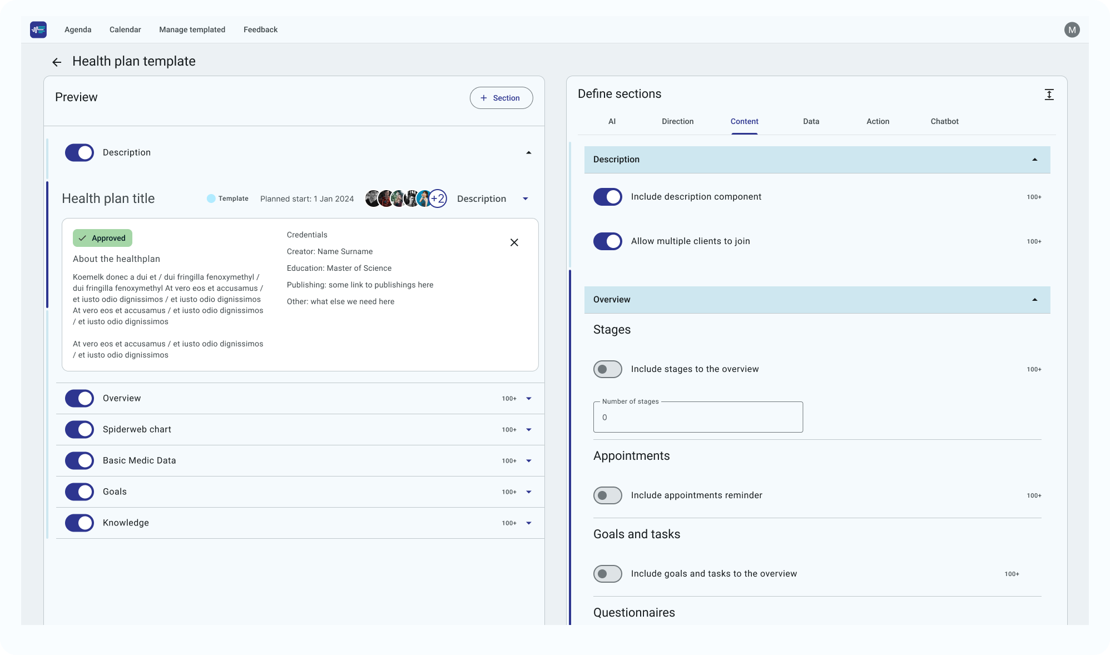This screenshot has height=655, width=1110.
Task: Disable the Description toggle in the preview
Action: pyautogui.click(x=79, y=152)
